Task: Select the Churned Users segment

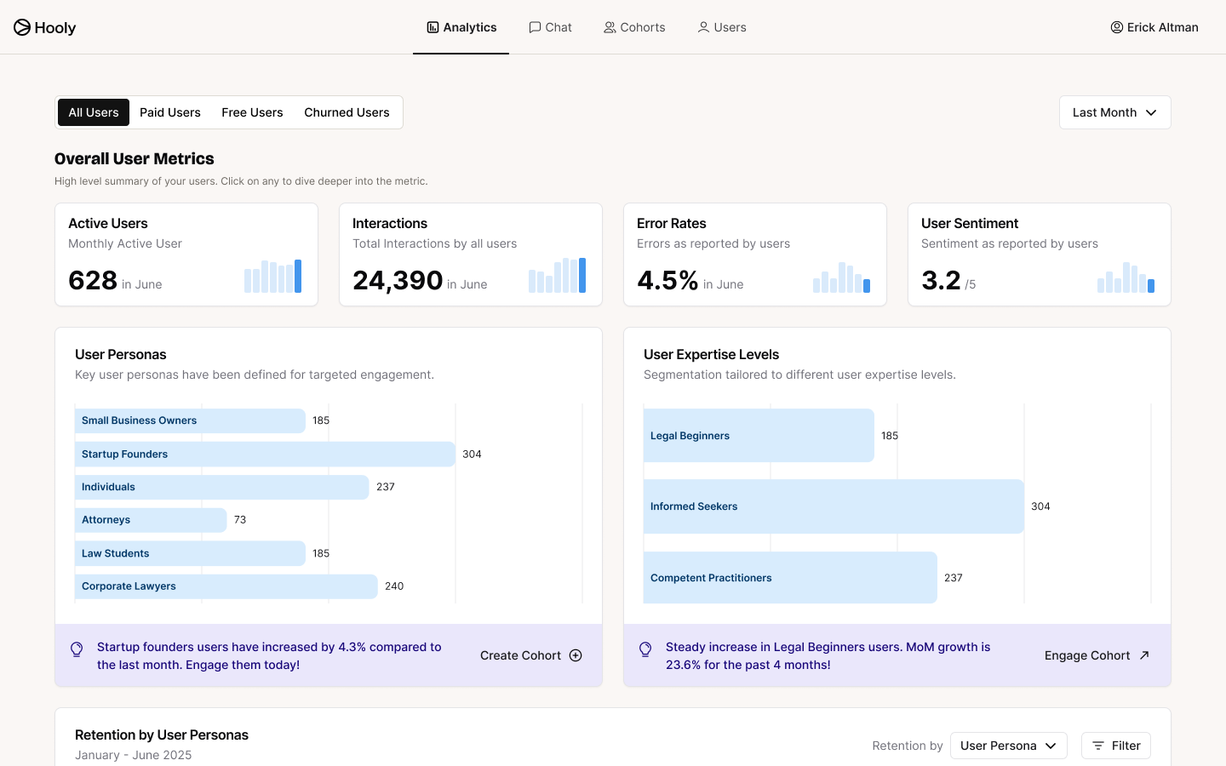Action: (x=347, y=112)
